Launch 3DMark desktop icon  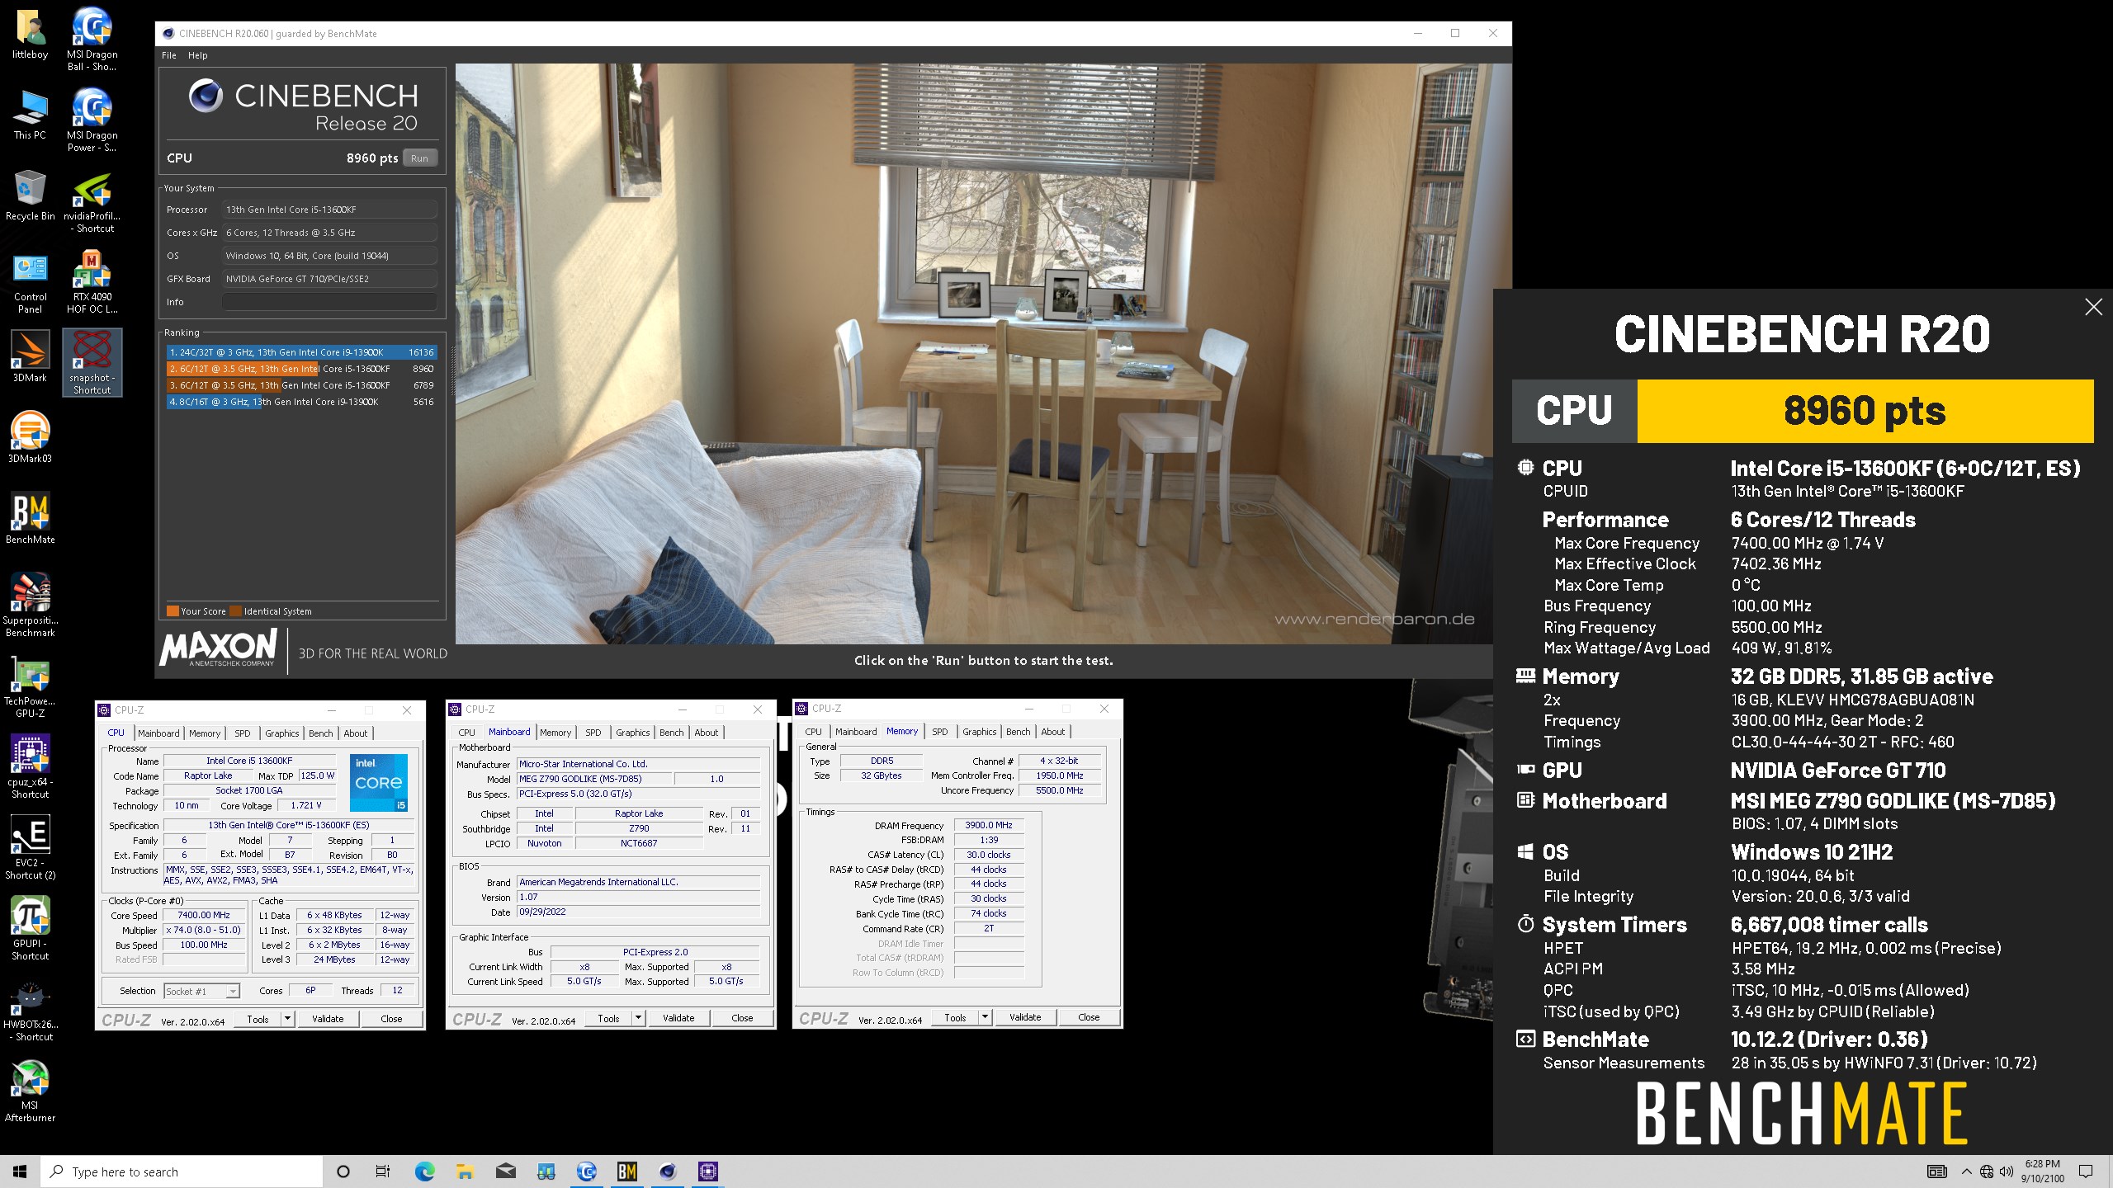[30, 357]
